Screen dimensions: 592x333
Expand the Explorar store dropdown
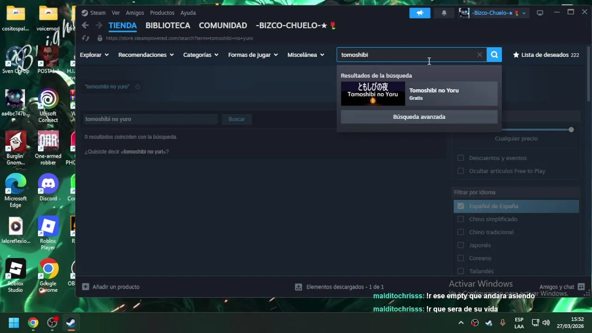point(94,55)
